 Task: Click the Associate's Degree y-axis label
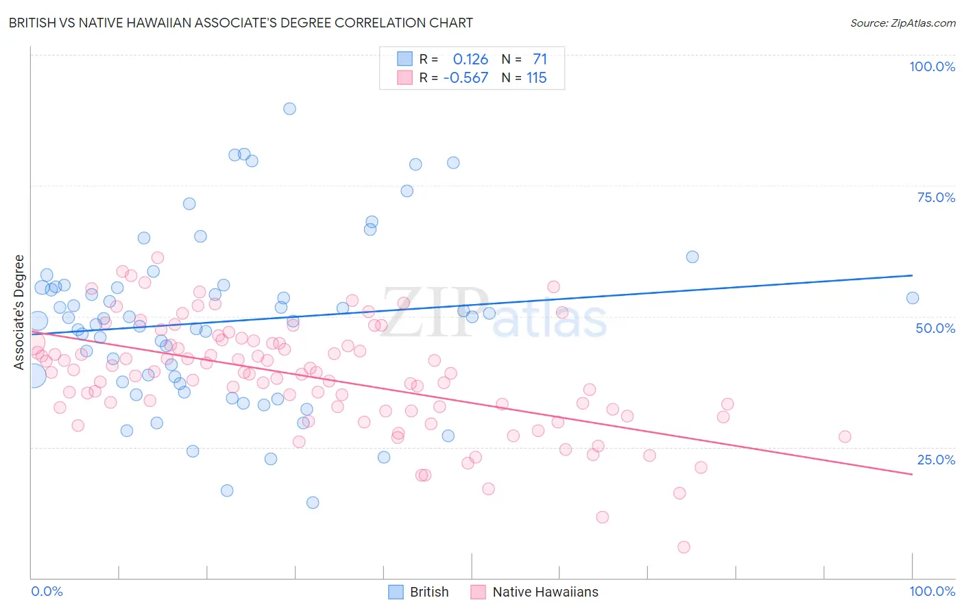pos(19,312)
